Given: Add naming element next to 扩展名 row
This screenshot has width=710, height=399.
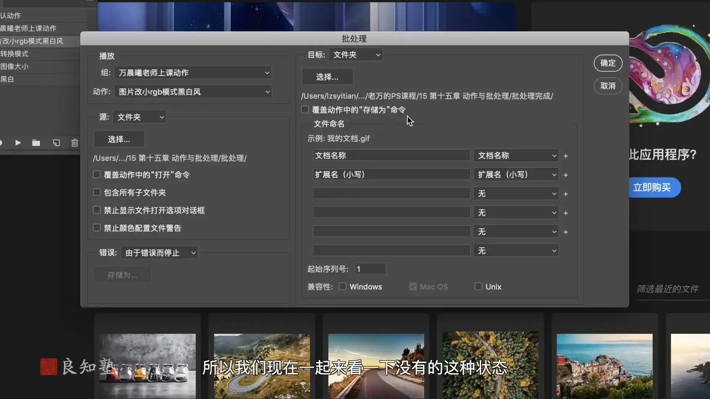Looking at the screenshot, I should [566, 175].
